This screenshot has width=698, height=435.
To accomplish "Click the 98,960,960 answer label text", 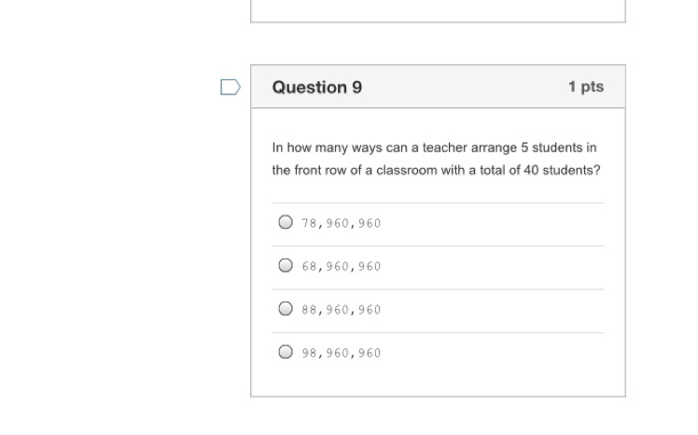I will click(341, 353).
